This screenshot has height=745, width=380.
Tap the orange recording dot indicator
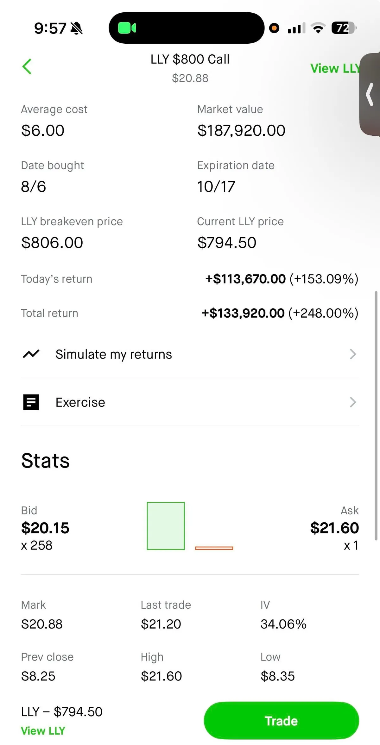pyautogui.click(x=274, y=28)
